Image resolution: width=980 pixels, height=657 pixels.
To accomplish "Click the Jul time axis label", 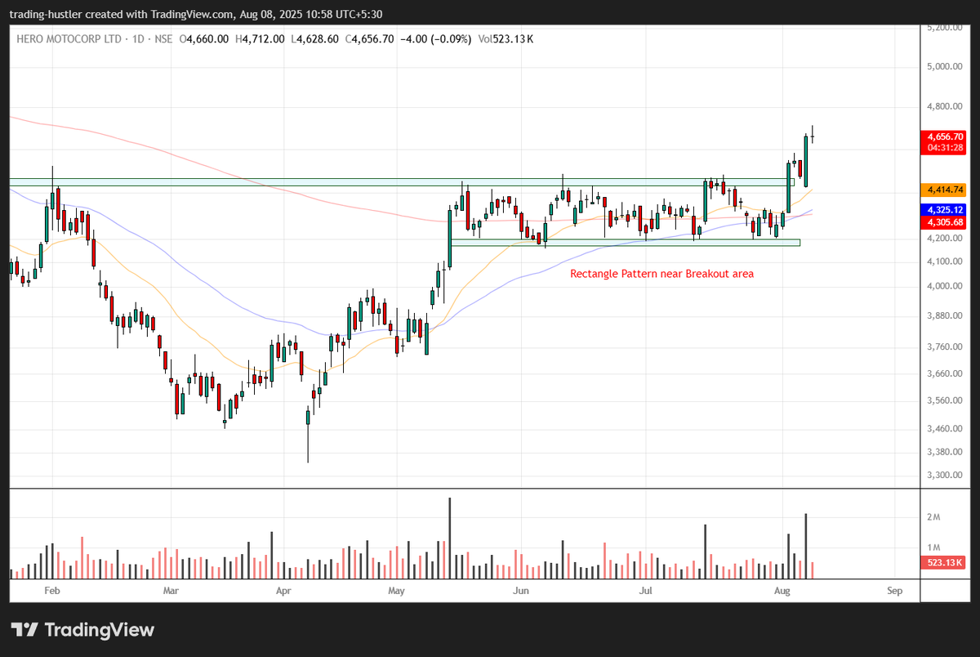I will 645,590.
